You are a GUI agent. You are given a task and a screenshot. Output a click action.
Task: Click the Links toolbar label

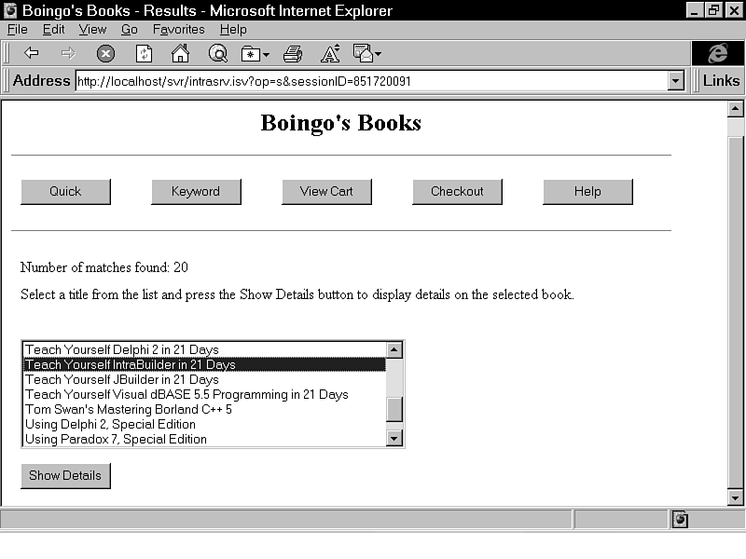[721, 80]
